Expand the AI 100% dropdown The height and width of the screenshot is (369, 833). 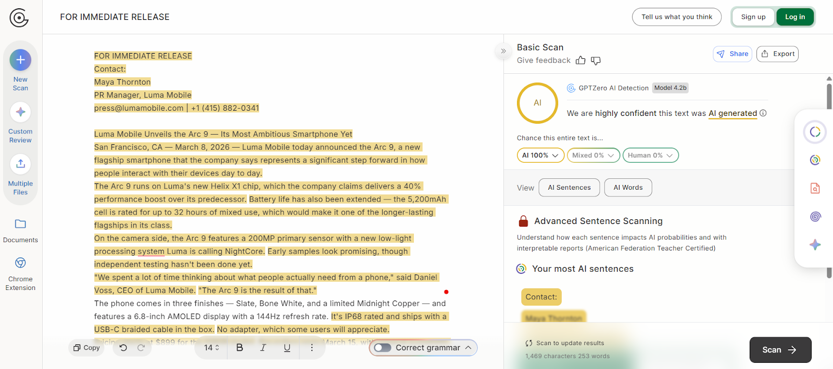click(x=540, y=155)
